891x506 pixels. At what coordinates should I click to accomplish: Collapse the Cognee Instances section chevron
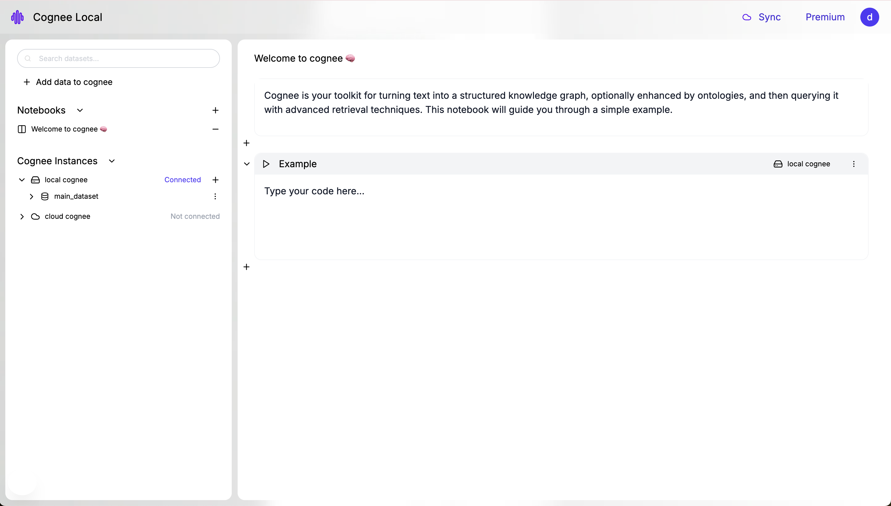(x=111, y=161)
